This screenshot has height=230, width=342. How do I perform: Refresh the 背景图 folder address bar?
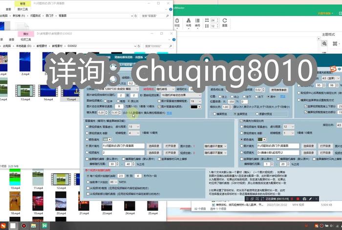pyautogui.click(x=136, y=16)
